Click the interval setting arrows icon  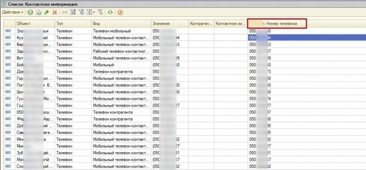[64, 12]
